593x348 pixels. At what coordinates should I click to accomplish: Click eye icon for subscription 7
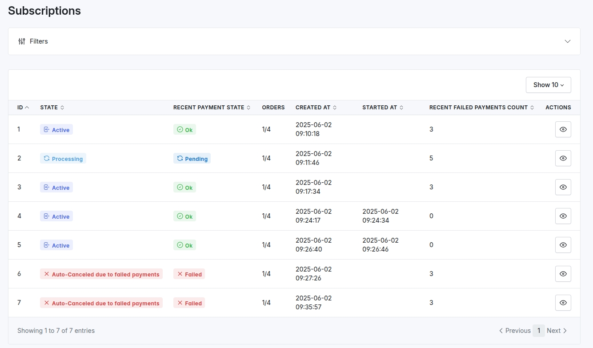563,303
